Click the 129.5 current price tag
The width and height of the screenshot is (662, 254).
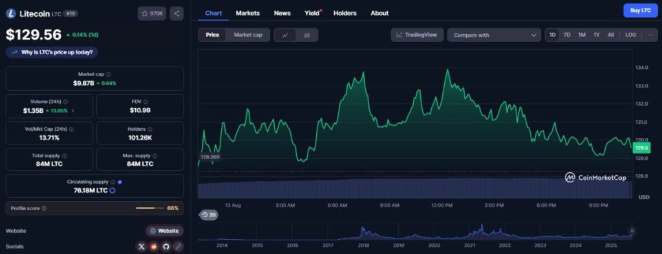(x=642, y=148)
